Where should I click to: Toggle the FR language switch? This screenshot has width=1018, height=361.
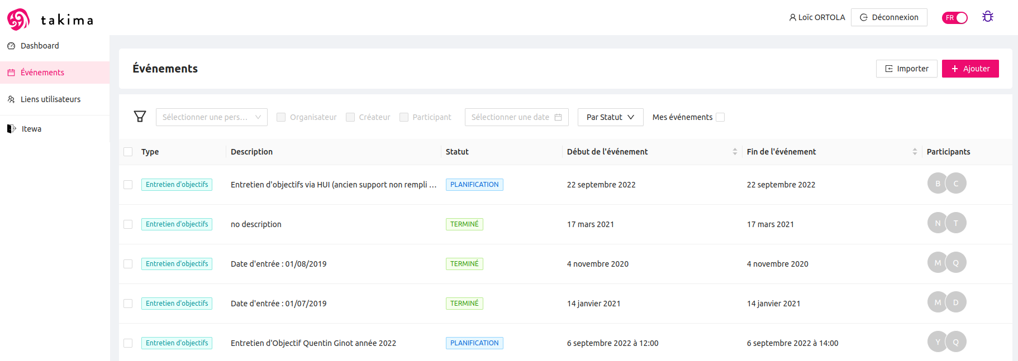[954, 18]
